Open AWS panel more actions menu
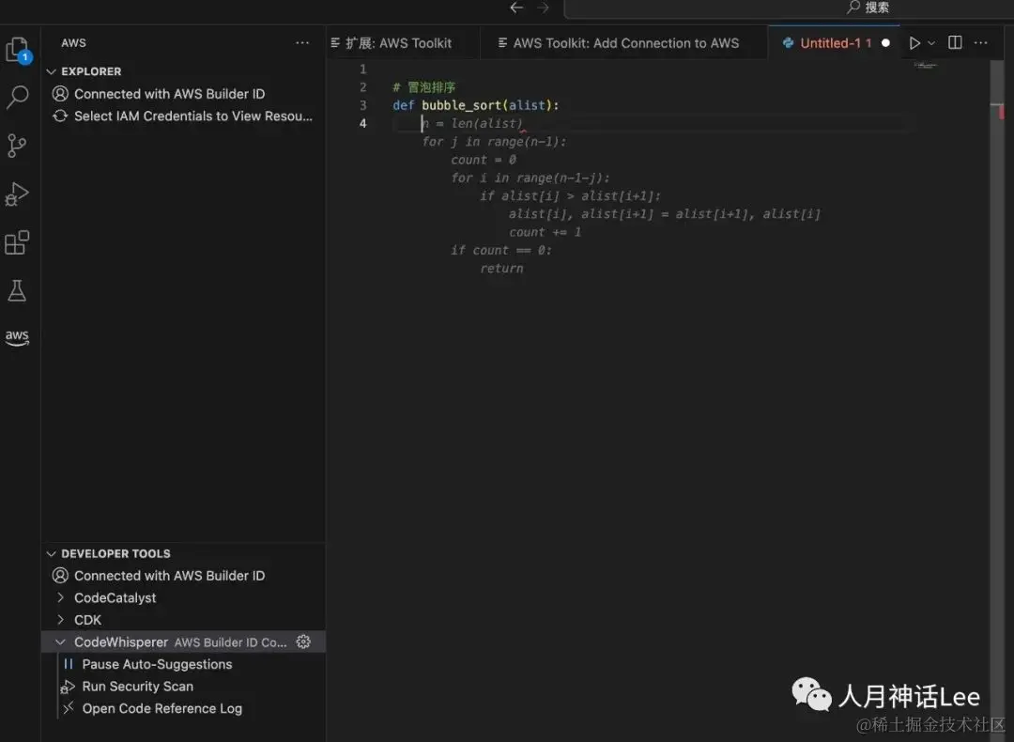Viewport: 1014px width, 742px height. tap(302, 42)
